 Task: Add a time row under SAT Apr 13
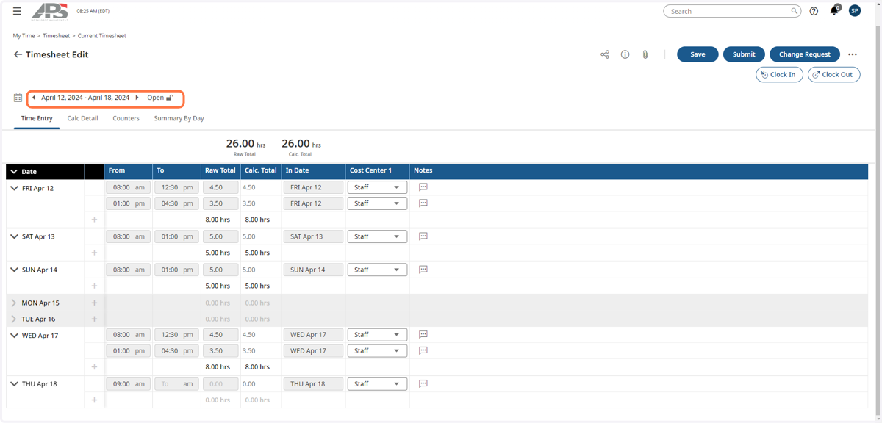tap(94, 253)
